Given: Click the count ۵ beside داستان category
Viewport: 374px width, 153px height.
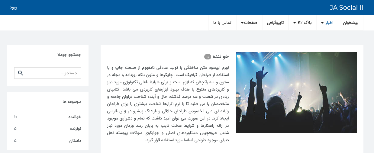Looking at the screenshot, I should tap(15, 141).
